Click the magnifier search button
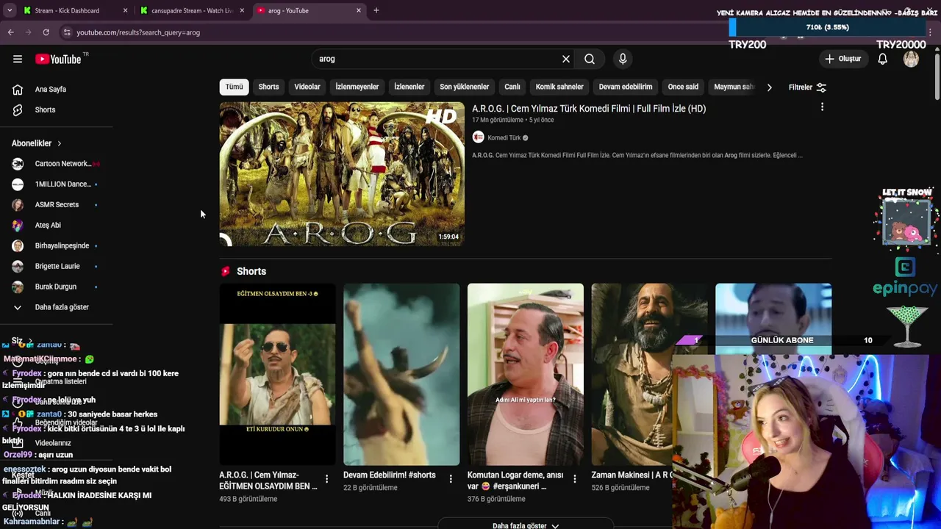 point(590,59)
